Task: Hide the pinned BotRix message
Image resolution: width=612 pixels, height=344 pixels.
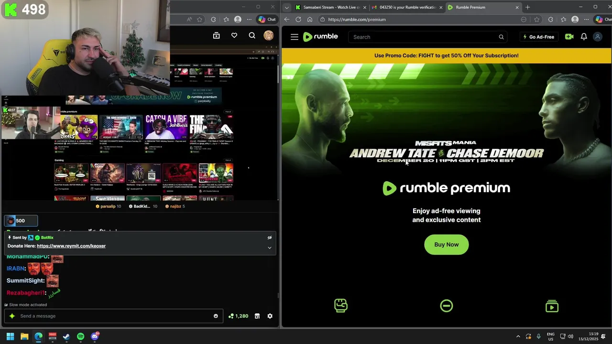Action: [269, 237]
